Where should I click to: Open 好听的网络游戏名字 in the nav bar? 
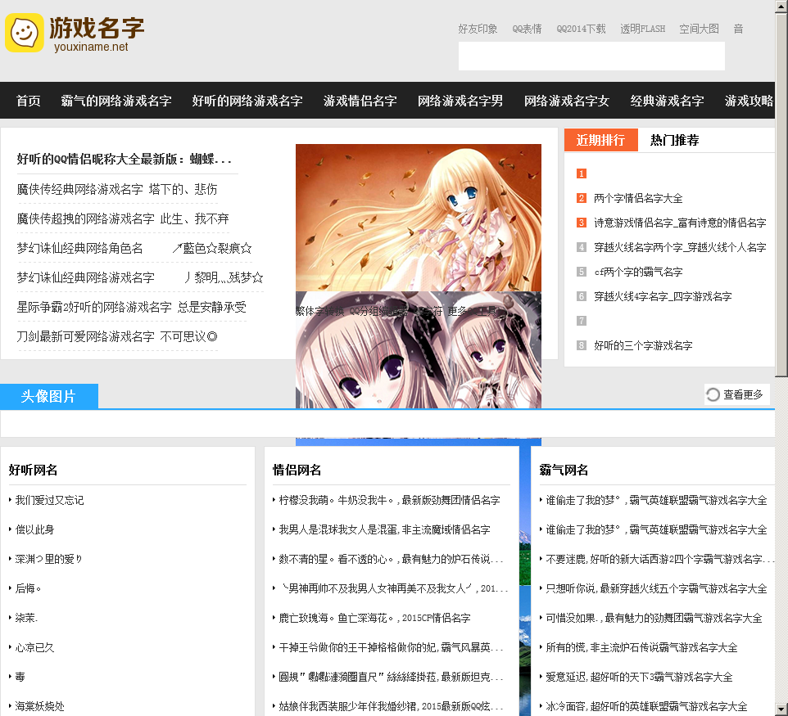coord(247,101)
